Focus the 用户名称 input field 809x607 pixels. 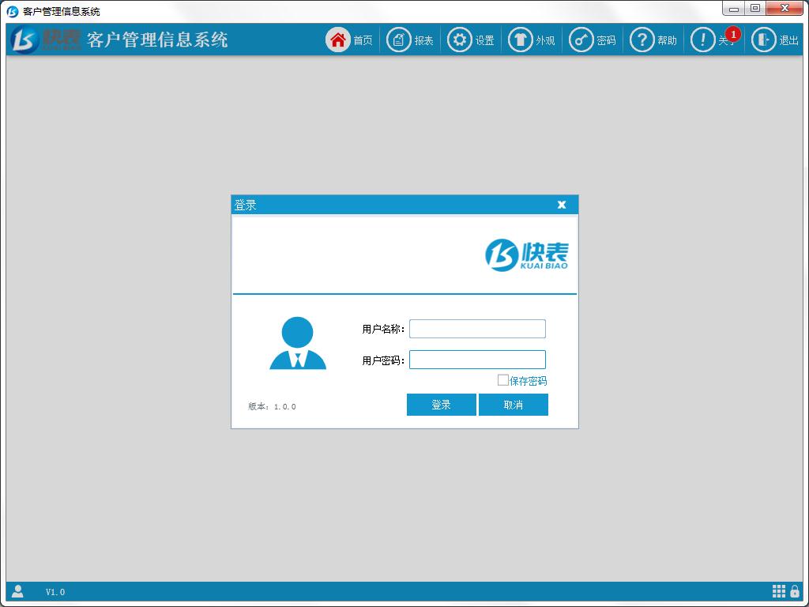477,329
